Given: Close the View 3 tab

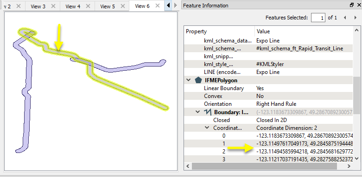Looking at the screenshot, I should click(53, 6).
